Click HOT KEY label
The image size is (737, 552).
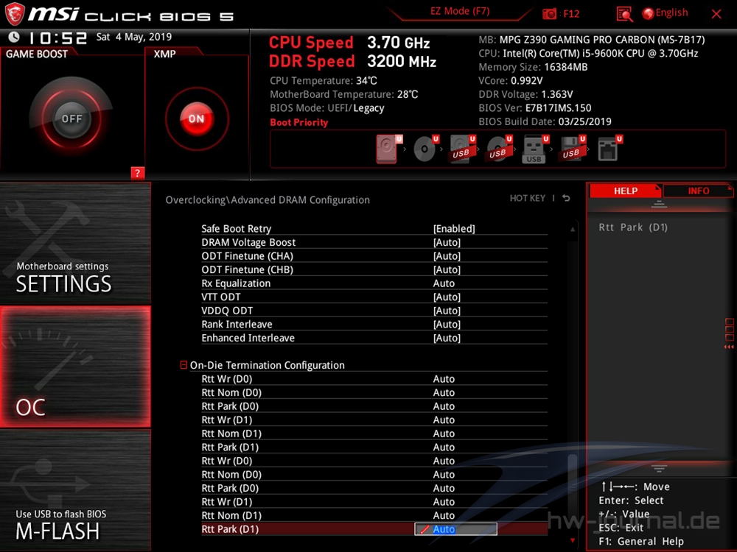click(528, 198)
